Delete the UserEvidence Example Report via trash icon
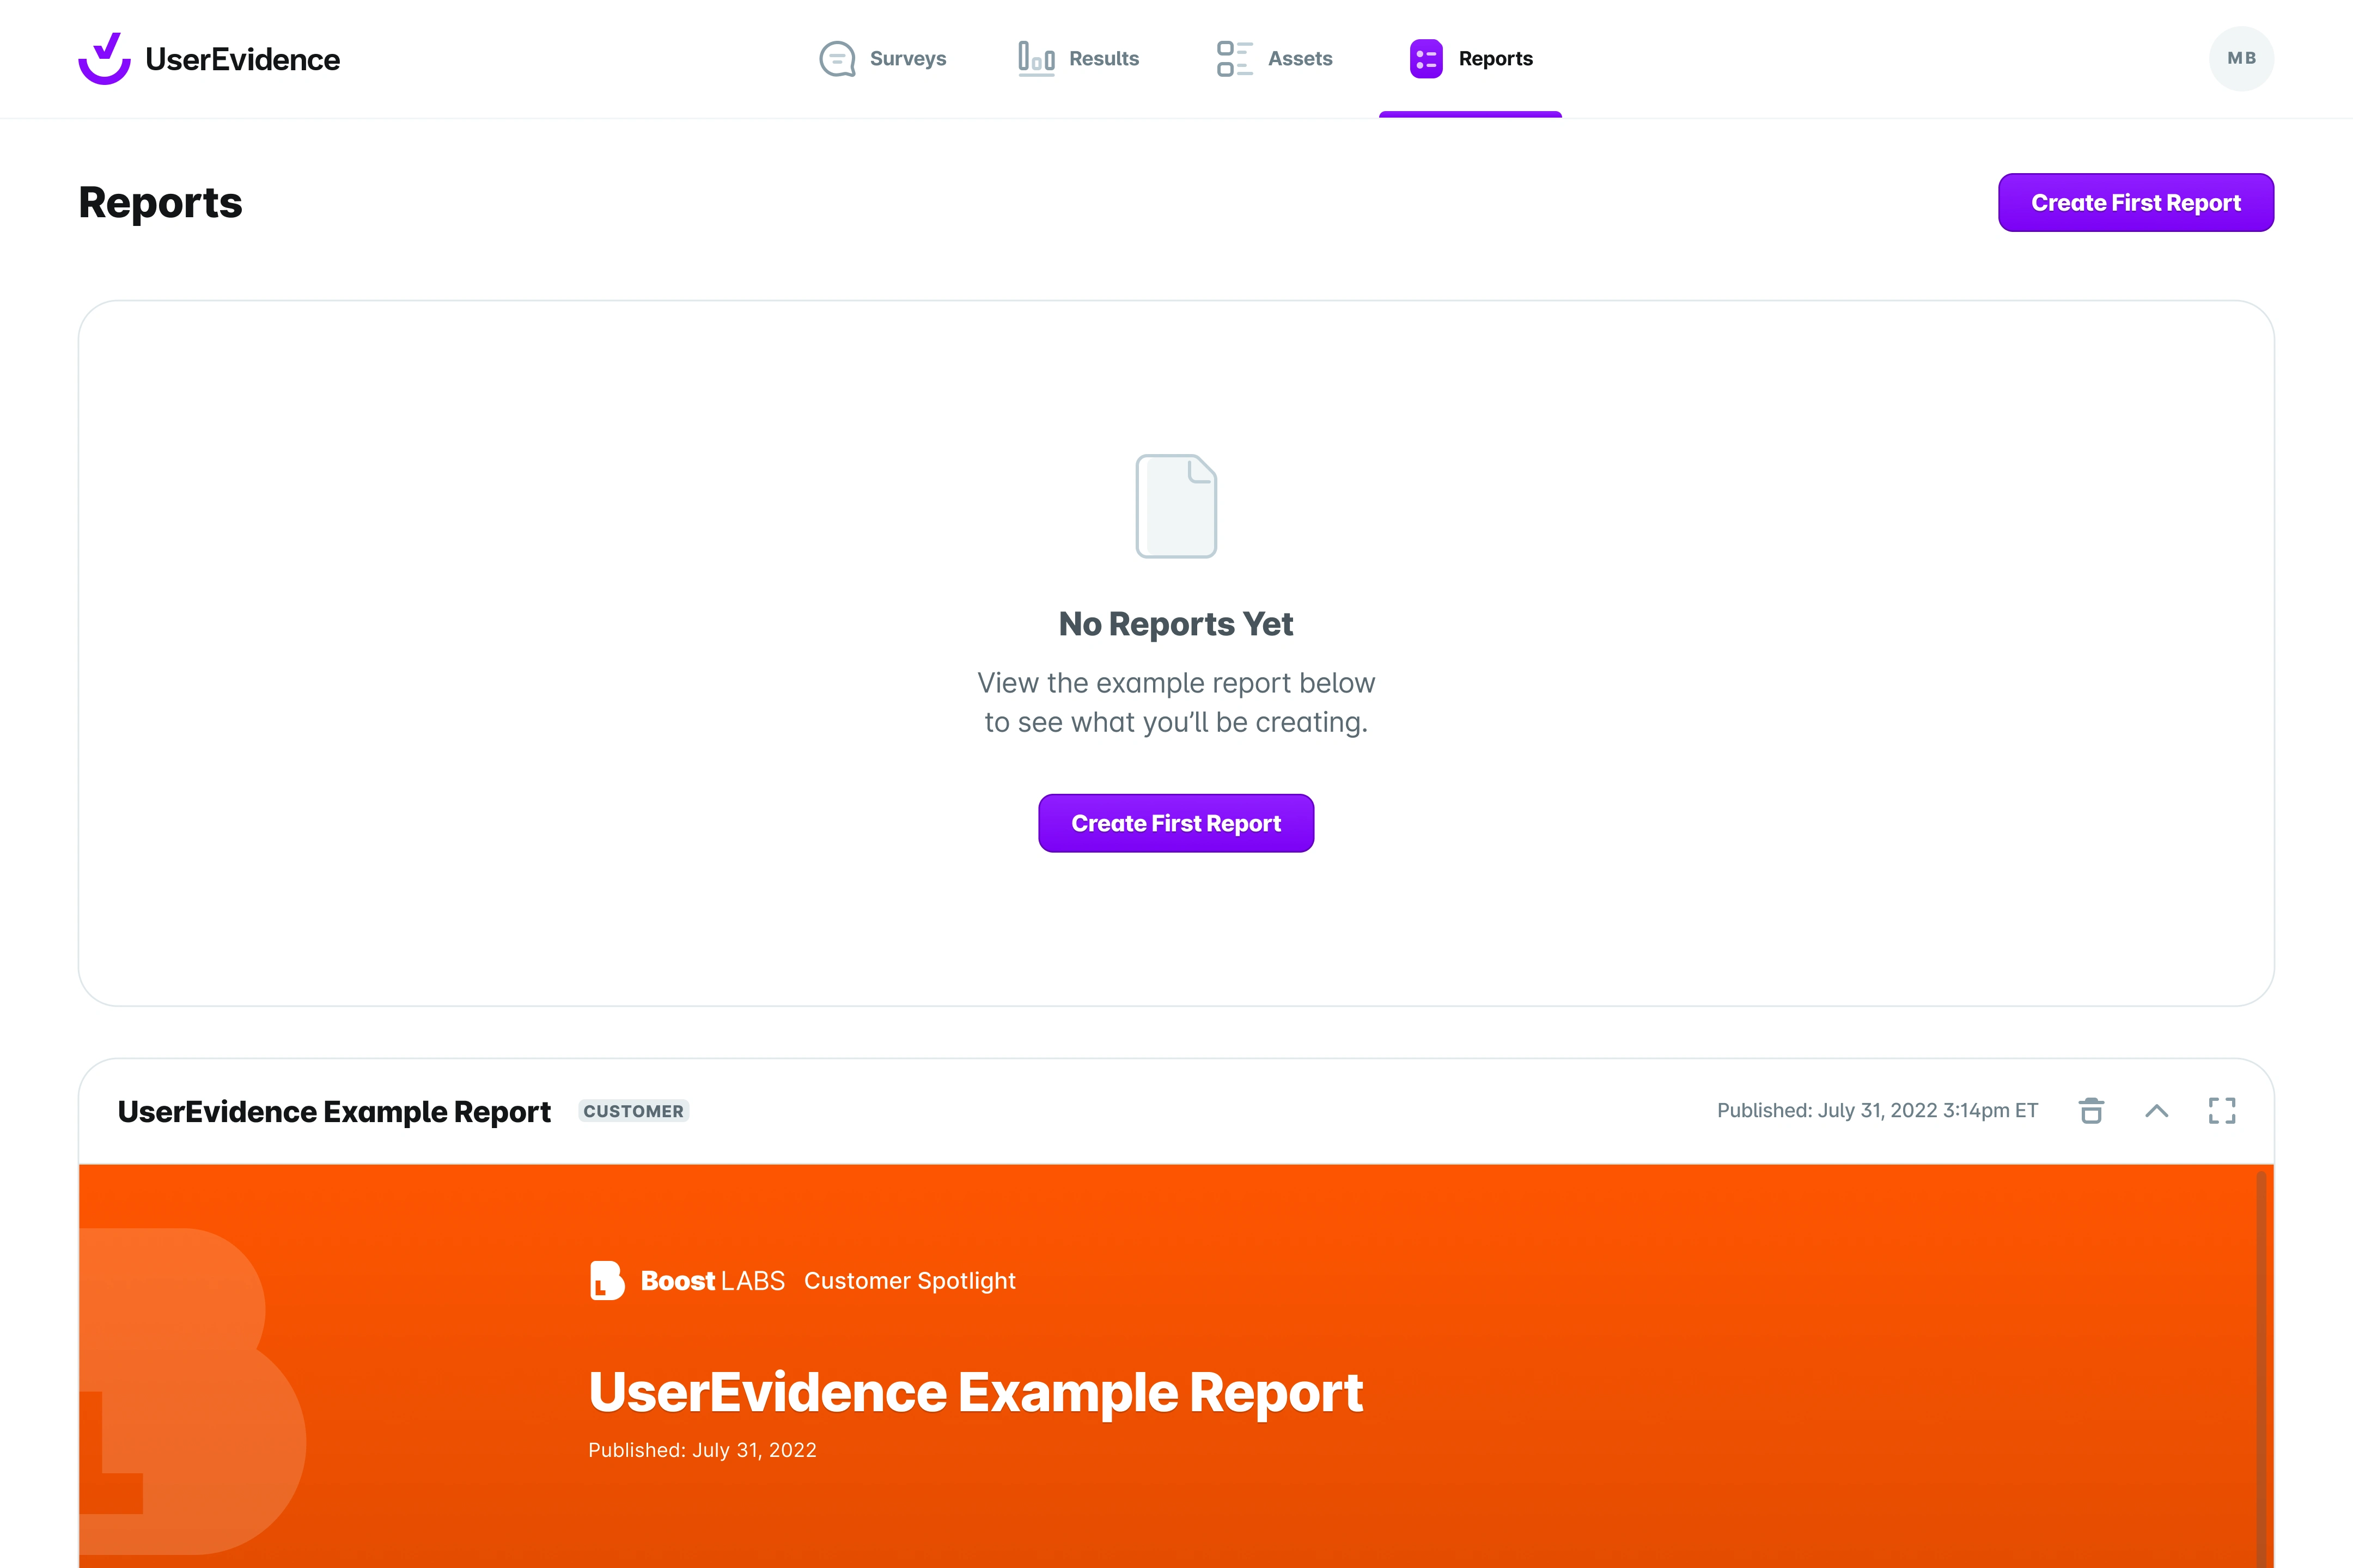Image resolution: width=2353 pixels, height=1568 pixels. (x=2091, y=1111)
